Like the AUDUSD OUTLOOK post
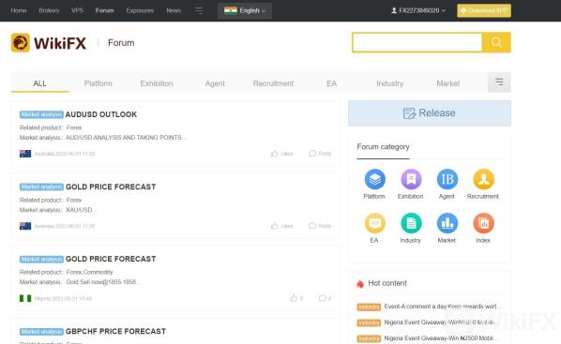Image resolution: width=561 pixels, height=344 pixels. [282, 154]
